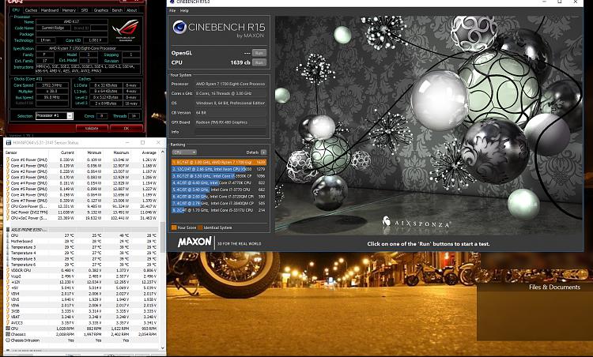
Task: Select the Intel Xeon CPU X5650 ranking entry
Action: (x=218, y=169)
